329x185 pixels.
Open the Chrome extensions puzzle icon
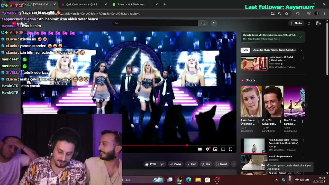point(298,14)
